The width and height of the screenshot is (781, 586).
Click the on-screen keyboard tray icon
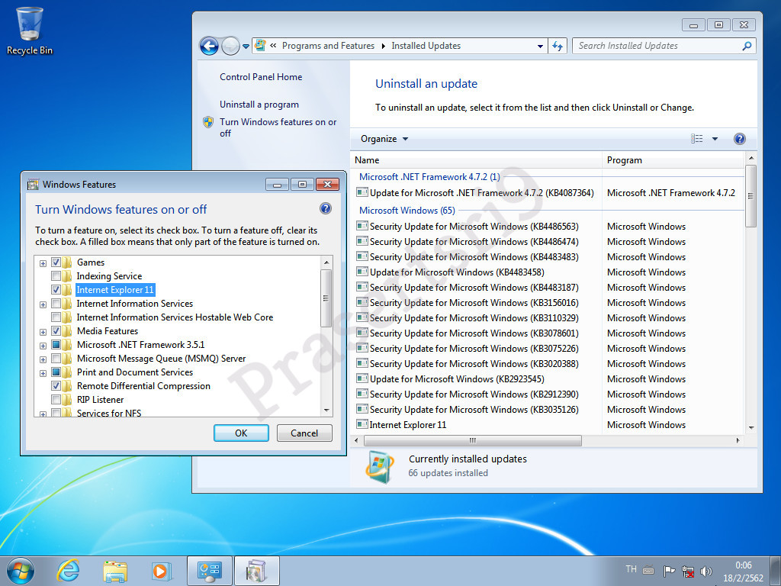click(x=648, y=569)
